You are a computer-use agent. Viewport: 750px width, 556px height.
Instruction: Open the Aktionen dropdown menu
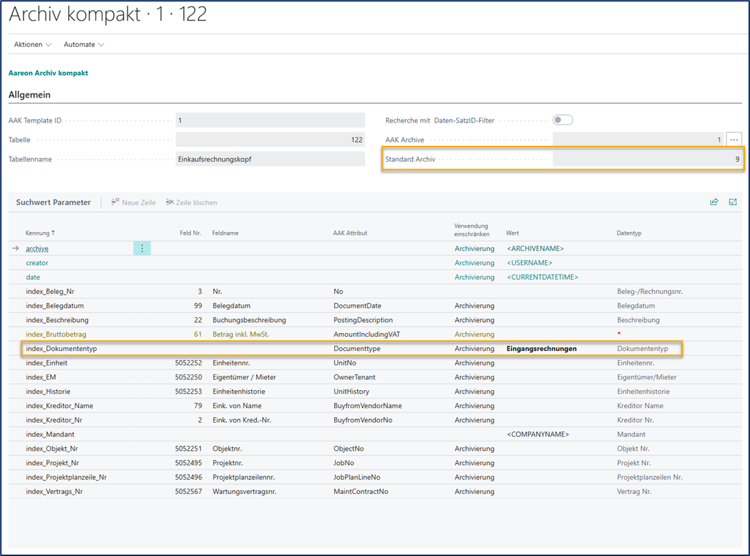point(32,45)
